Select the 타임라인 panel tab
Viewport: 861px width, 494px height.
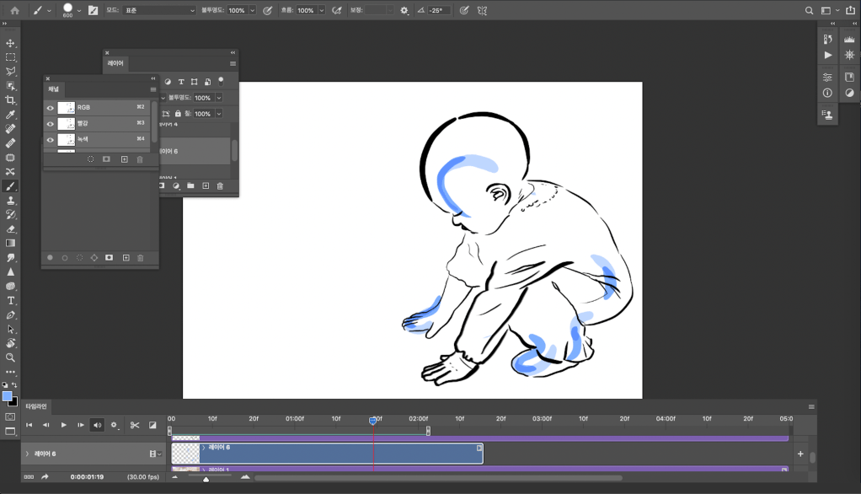(36, 406)
